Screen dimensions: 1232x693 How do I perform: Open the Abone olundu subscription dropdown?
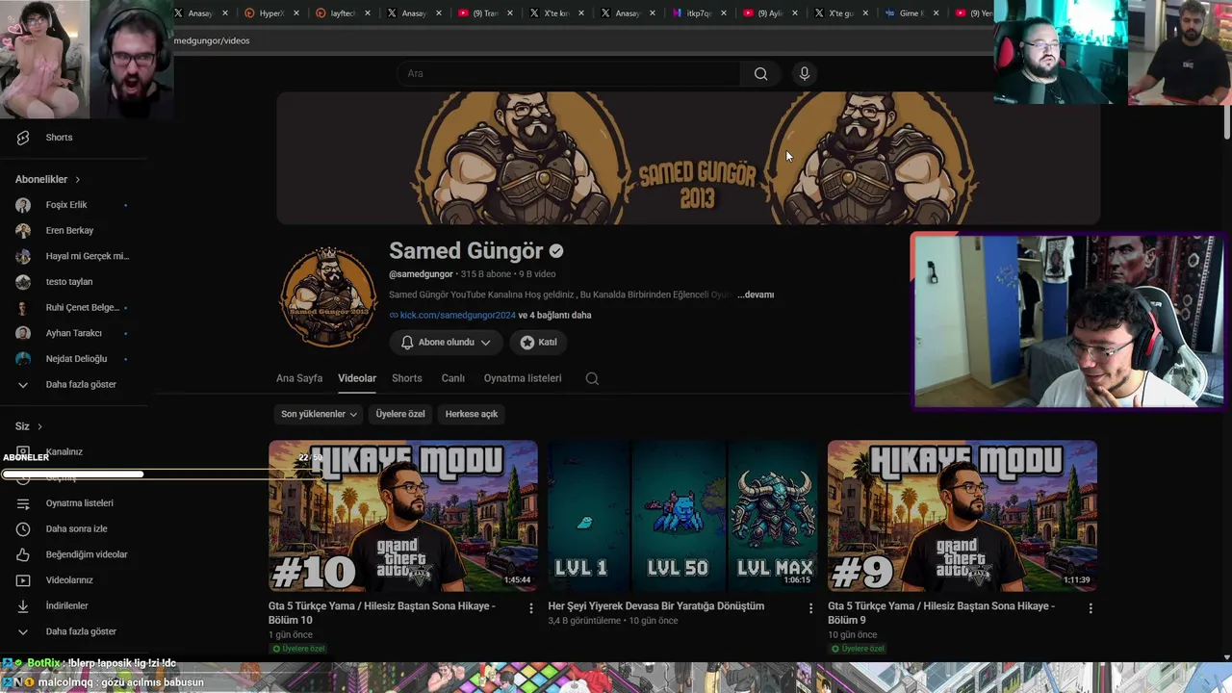(447, 343)
